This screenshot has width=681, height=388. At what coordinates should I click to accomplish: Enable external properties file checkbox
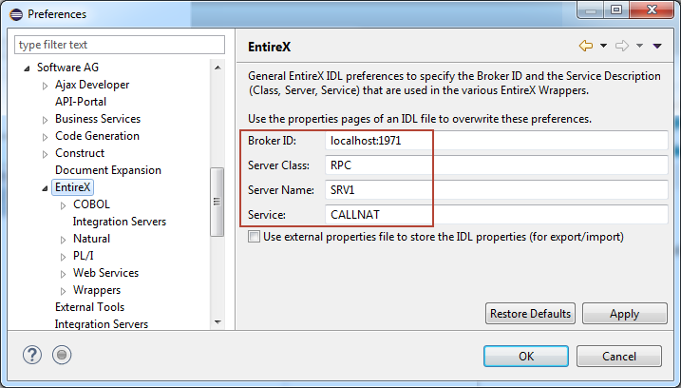coord(254,237)
